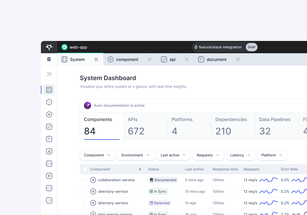
Task: Click the purple auto-documentation icon
Action: pos(87,105)
